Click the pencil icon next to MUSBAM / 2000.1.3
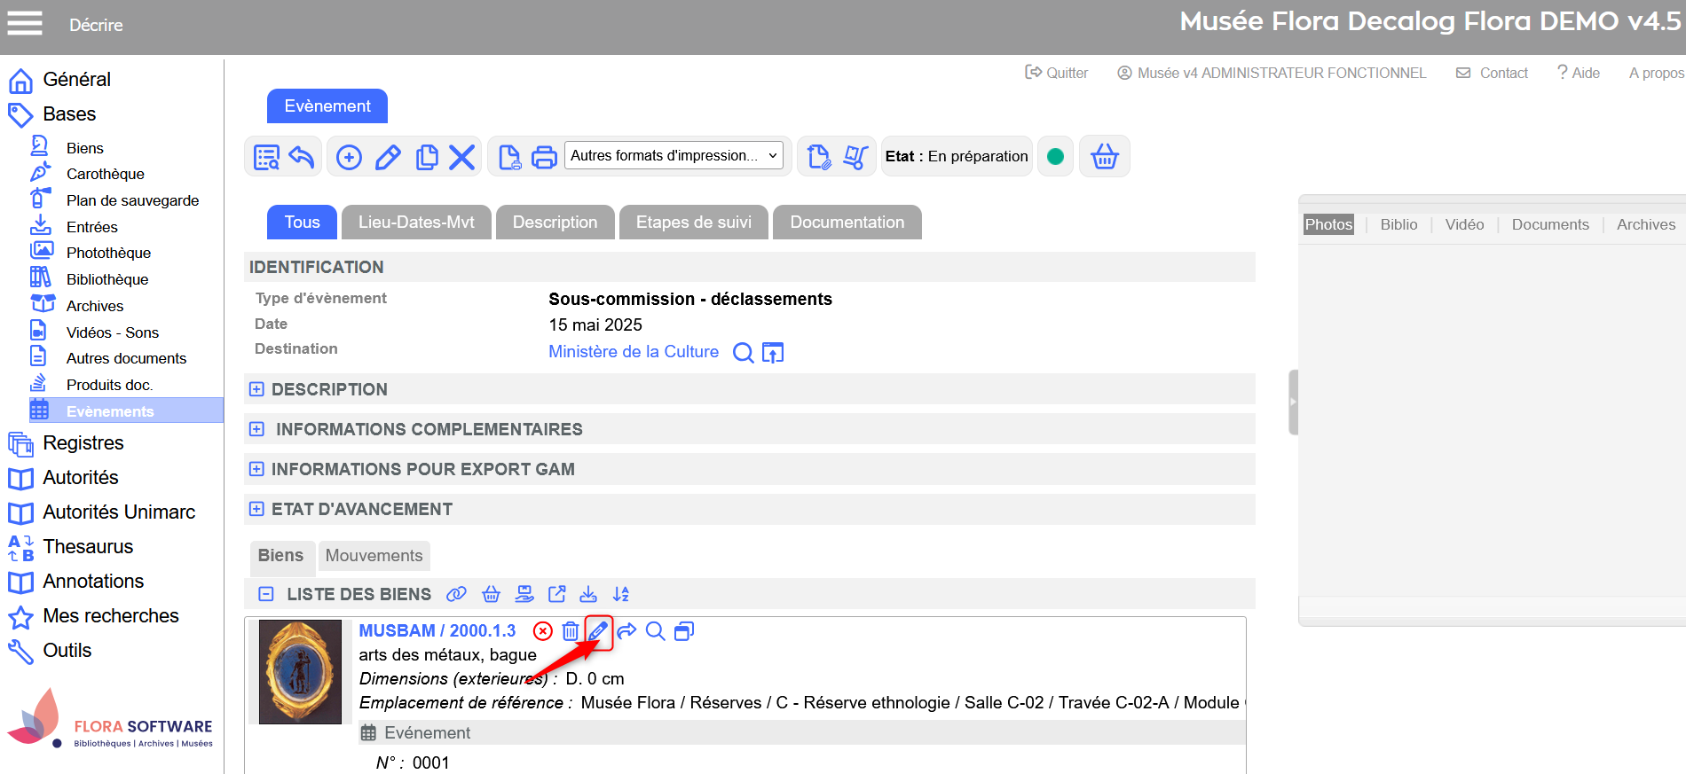1686x774 pixels. click(598, 631)
